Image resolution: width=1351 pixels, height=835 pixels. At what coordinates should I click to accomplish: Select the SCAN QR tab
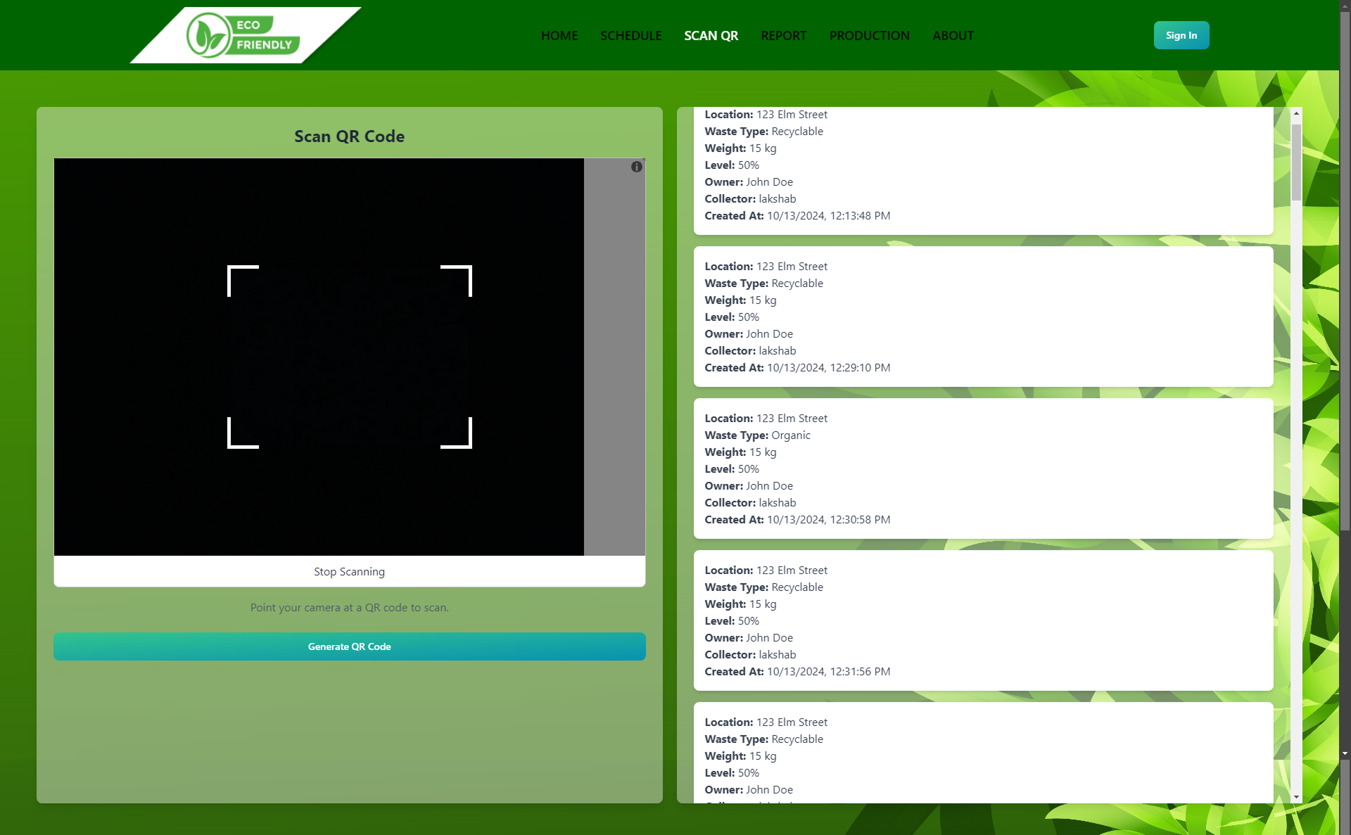711,35
